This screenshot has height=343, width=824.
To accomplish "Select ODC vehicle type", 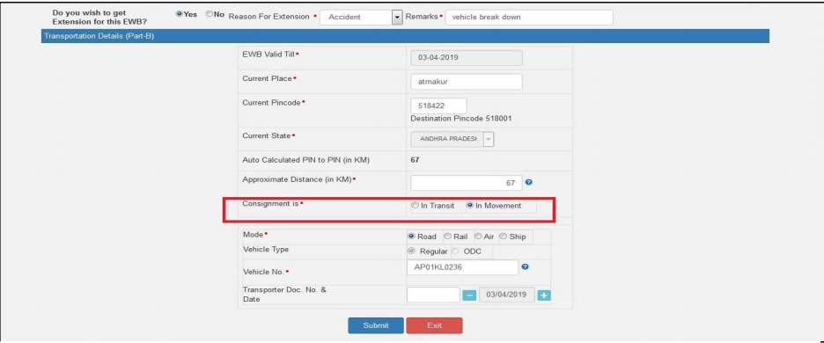I will 455,251.
